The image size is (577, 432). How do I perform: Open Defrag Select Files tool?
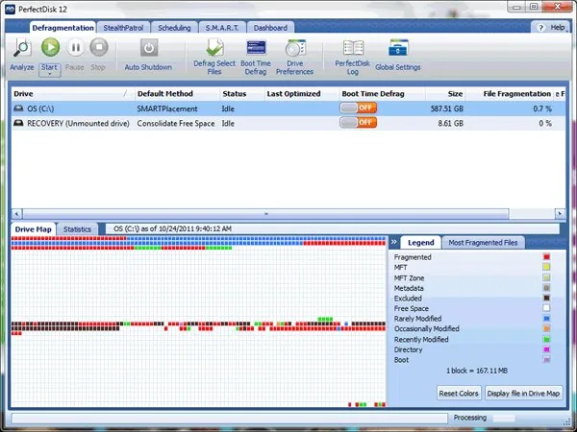(214, 48)
